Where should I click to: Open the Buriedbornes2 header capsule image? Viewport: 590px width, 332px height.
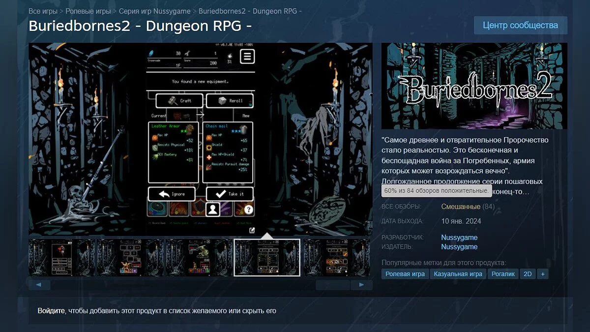pyautogui.click(x=474, y=86)
